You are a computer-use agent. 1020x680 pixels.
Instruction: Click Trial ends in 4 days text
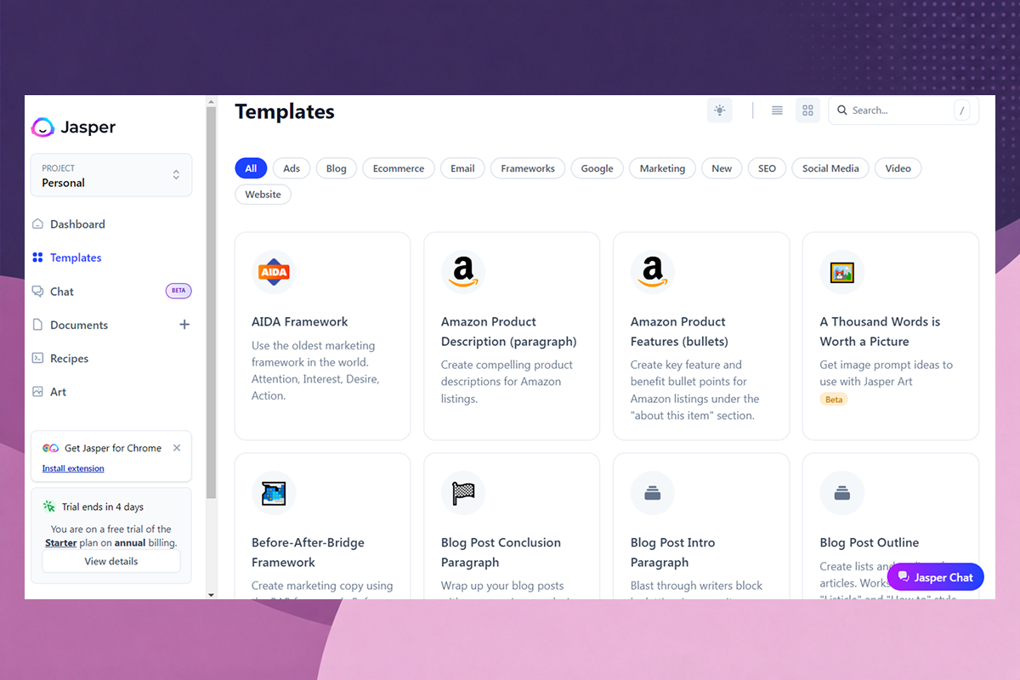coord(103,507)
